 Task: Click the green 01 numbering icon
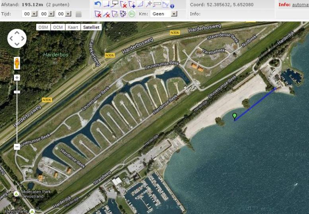[x=132, y=14]
